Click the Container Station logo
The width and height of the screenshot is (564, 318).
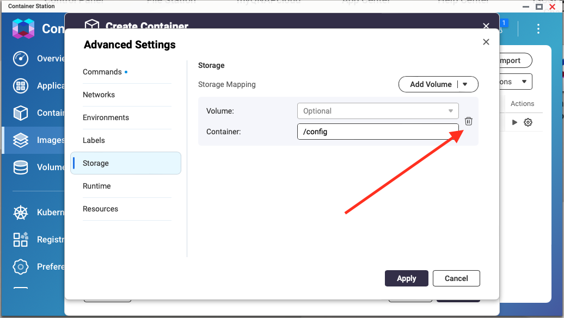coord(23,28)
